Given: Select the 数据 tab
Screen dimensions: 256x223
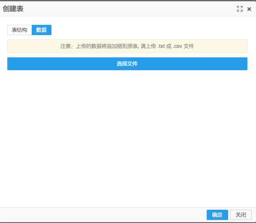Looking at the screenshot, I should point(42,30).
